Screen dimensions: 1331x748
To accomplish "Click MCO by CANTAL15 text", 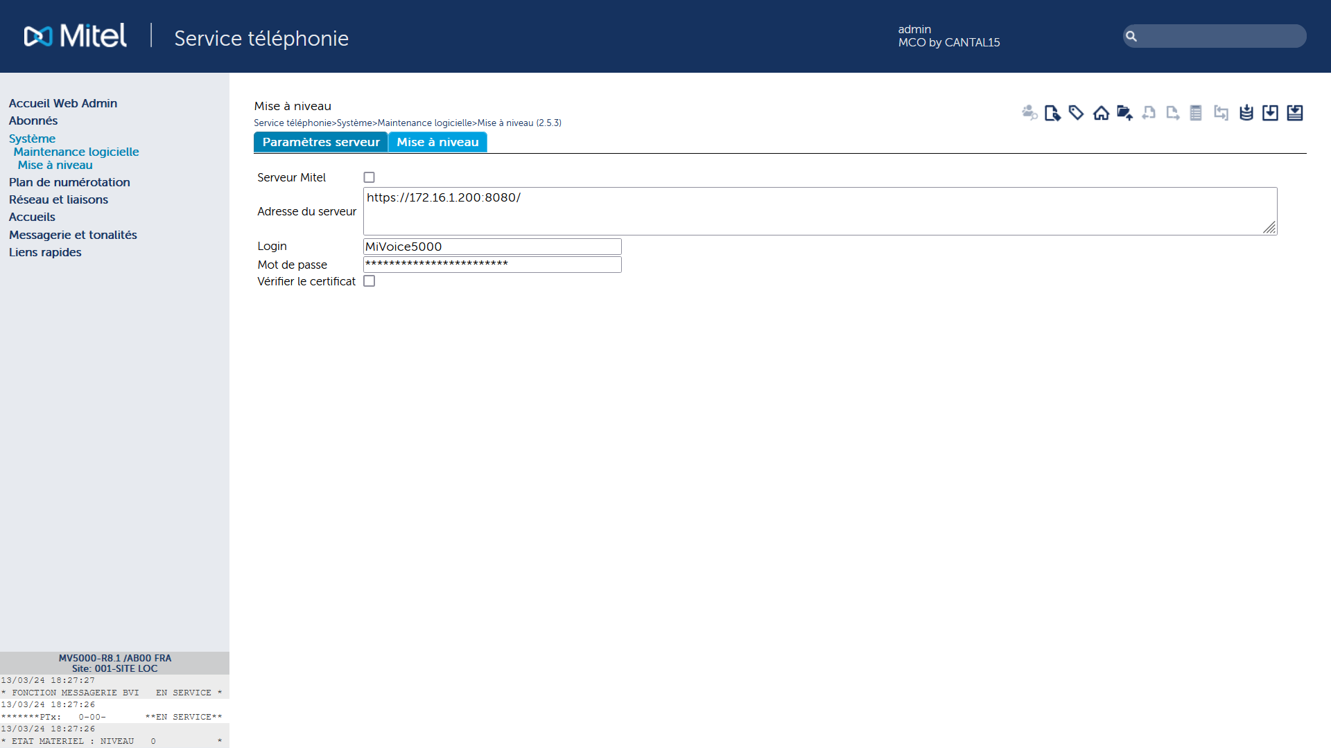I will (x=949, y=42).
